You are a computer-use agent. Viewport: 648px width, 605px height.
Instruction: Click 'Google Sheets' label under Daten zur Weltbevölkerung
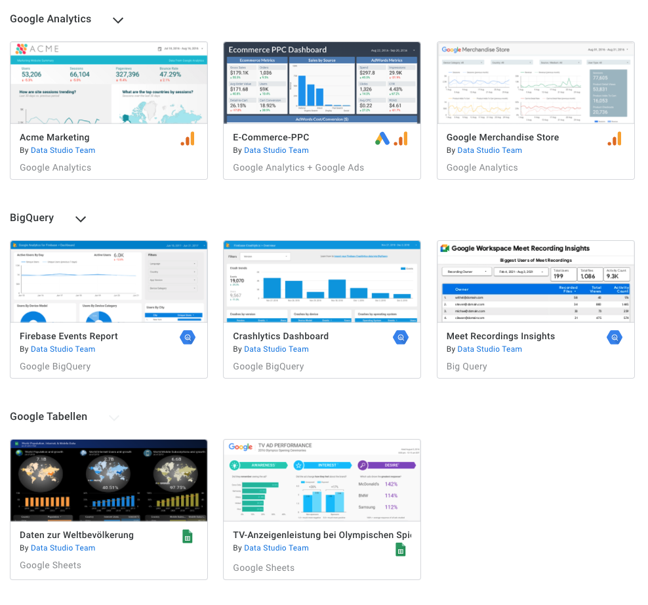pyautogui.click(x=51, y=565)
